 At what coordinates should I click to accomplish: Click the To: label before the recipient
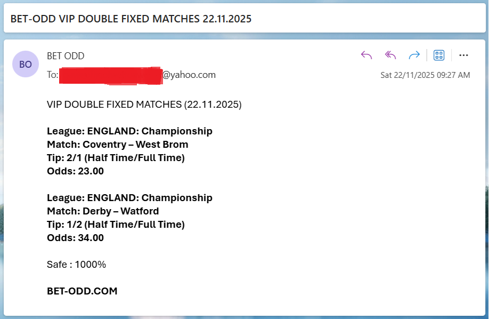point(52,75)
